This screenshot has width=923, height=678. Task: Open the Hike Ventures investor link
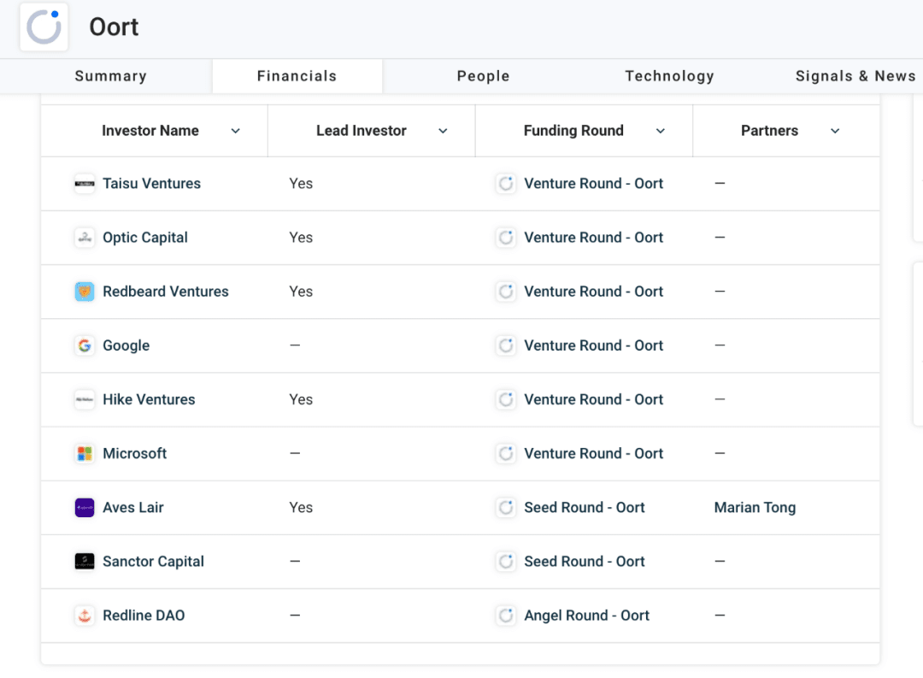[x=149, y=400]
